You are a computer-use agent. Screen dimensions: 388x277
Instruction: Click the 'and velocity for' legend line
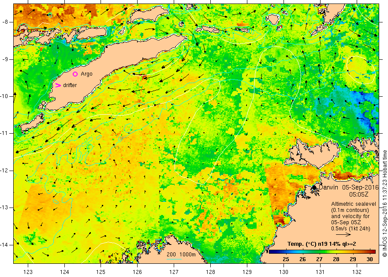click(x=351, y=216)
